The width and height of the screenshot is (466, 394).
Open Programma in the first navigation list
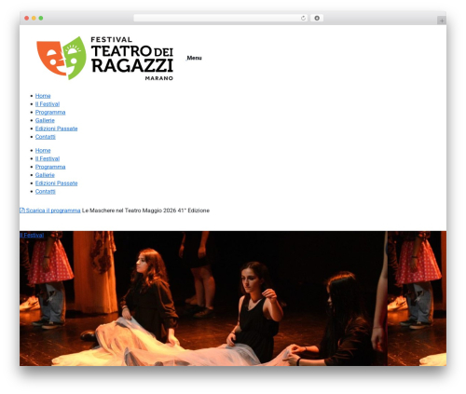coord(50,113)
